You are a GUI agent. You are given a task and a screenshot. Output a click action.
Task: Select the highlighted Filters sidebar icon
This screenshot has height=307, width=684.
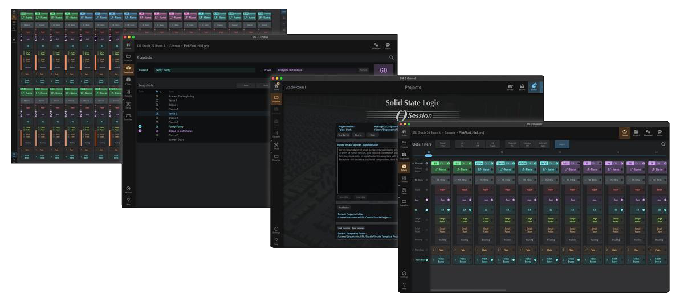tap(404, 168)
